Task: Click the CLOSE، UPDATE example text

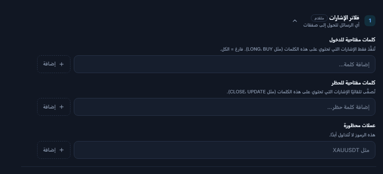Action: point(248,92)
